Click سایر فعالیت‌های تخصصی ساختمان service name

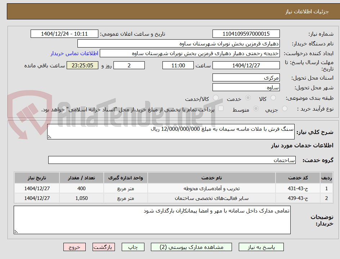pyautogui.click(x=212, y=198)
